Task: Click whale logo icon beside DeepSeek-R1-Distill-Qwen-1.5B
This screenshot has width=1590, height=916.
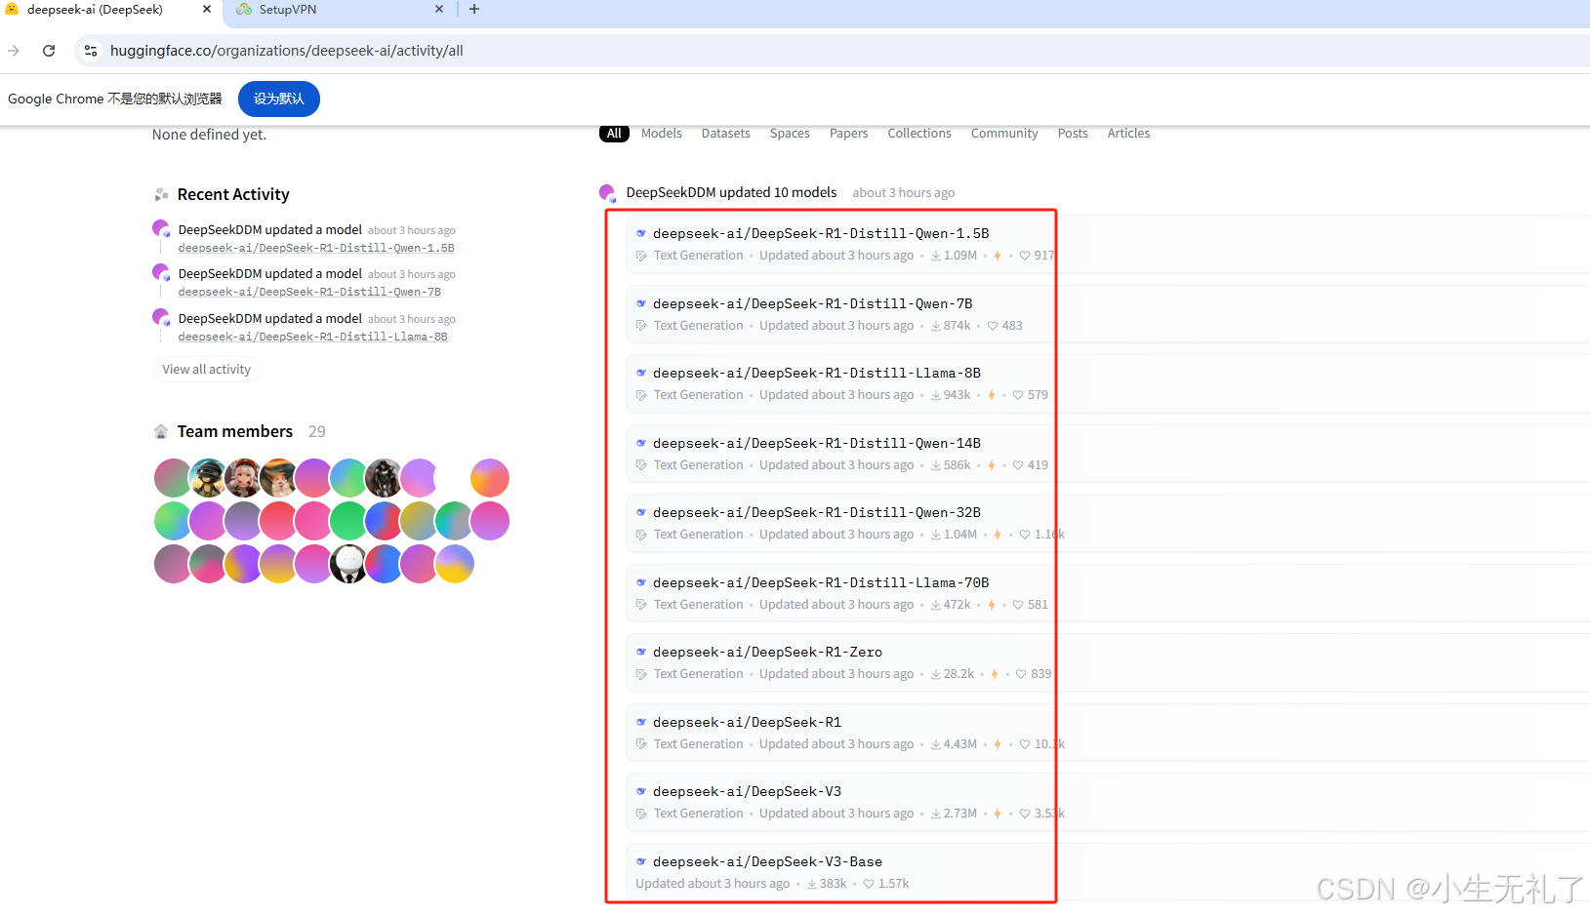Action: [x=641, y=233]
